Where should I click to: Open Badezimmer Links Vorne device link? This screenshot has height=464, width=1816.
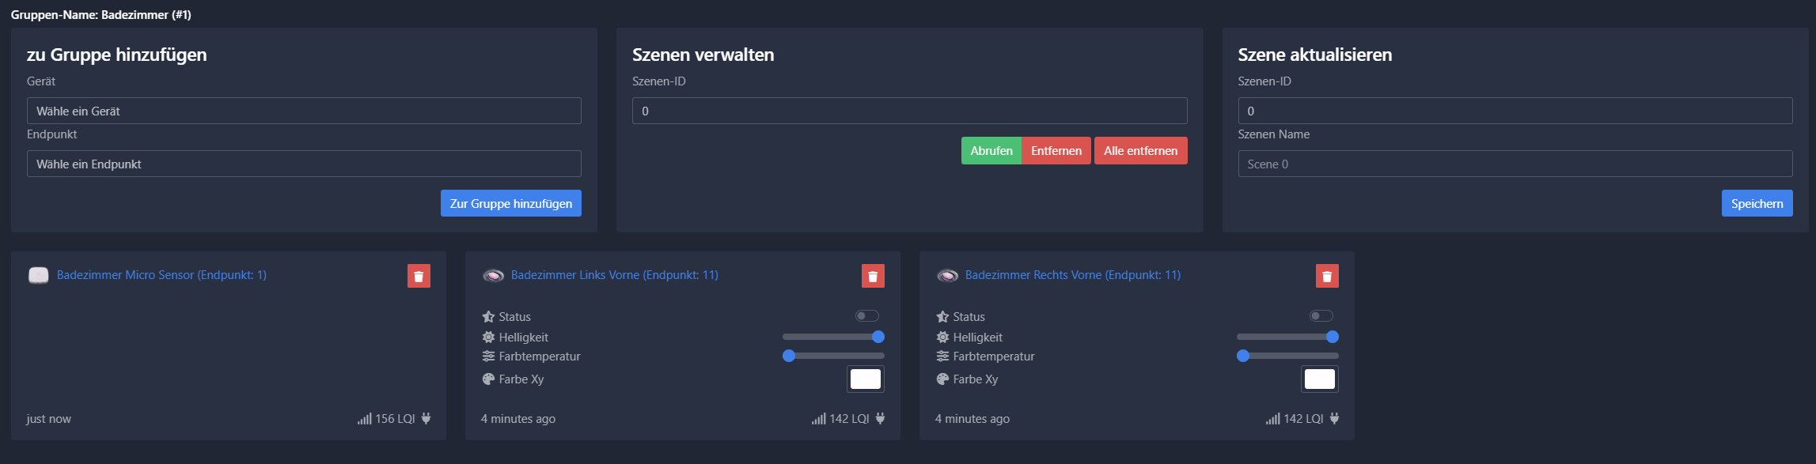click(614, 275)
